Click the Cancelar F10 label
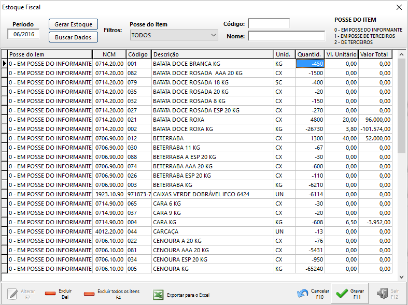The image size is (408, 305). pos(320,294)
